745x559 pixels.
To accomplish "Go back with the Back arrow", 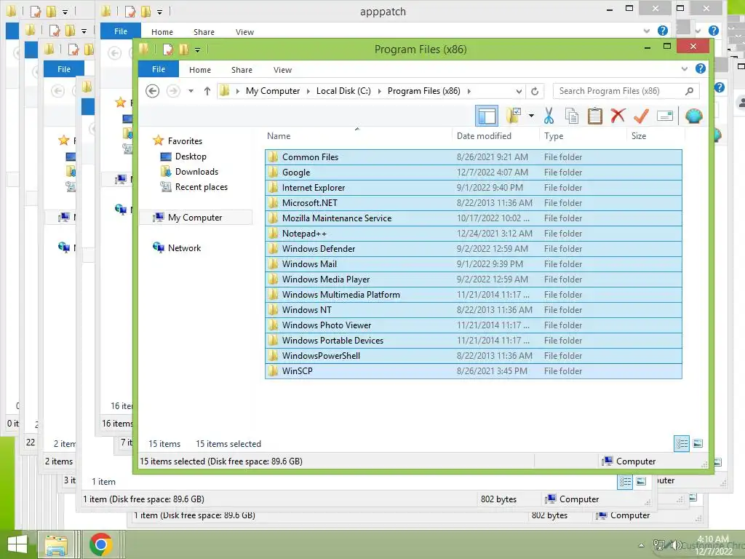I will click(152, 91).
